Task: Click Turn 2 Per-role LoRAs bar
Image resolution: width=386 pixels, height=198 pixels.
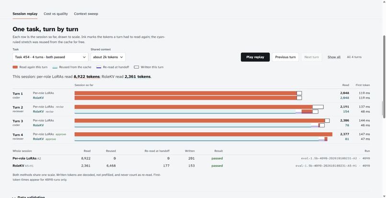Action: 199,107
